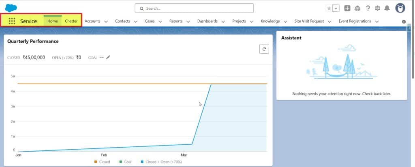Go to the Home tab
This screenshot has height=167, width=415.
point(53,21)
